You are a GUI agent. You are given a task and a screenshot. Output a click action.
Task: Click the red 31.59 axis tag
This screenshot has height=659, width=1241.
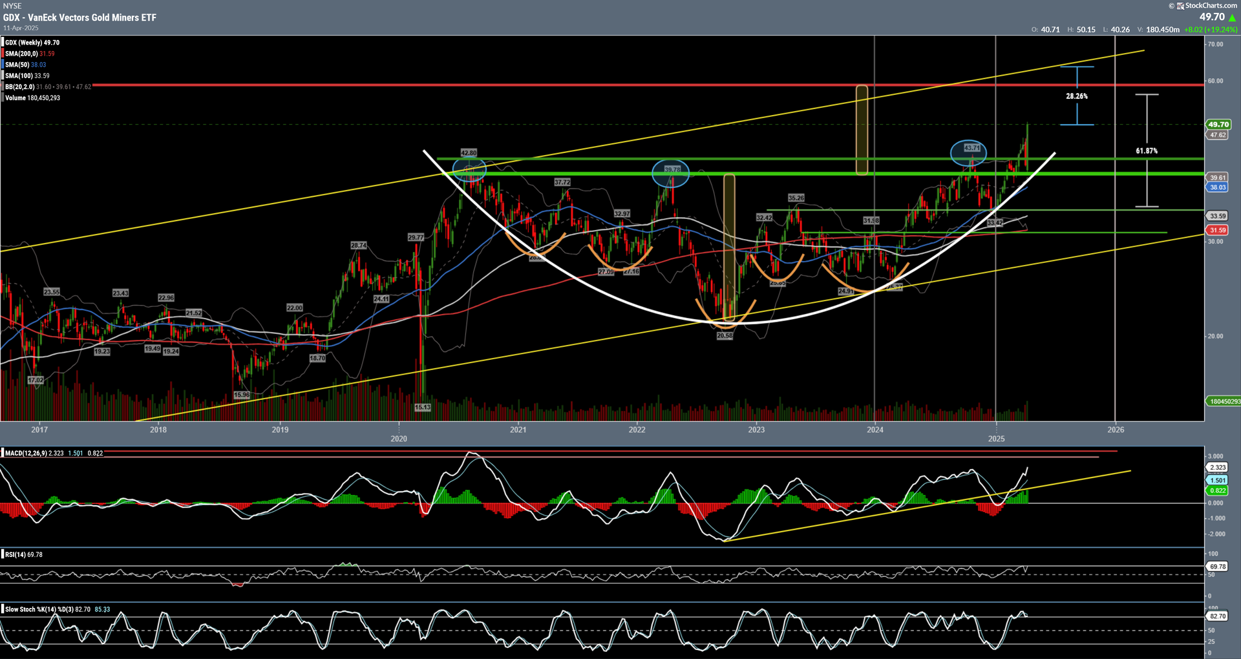point(1218,230)
